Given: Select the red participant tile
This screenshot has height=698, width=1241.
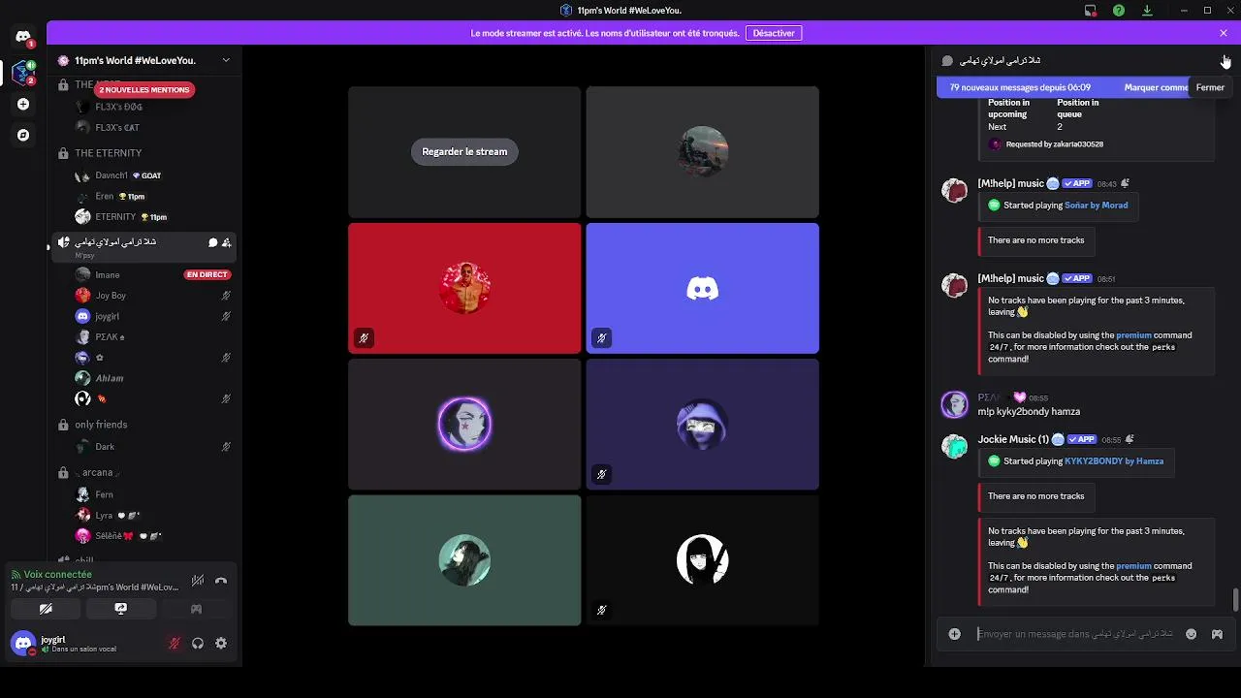Looking at the screenshot, I should 464,288.
